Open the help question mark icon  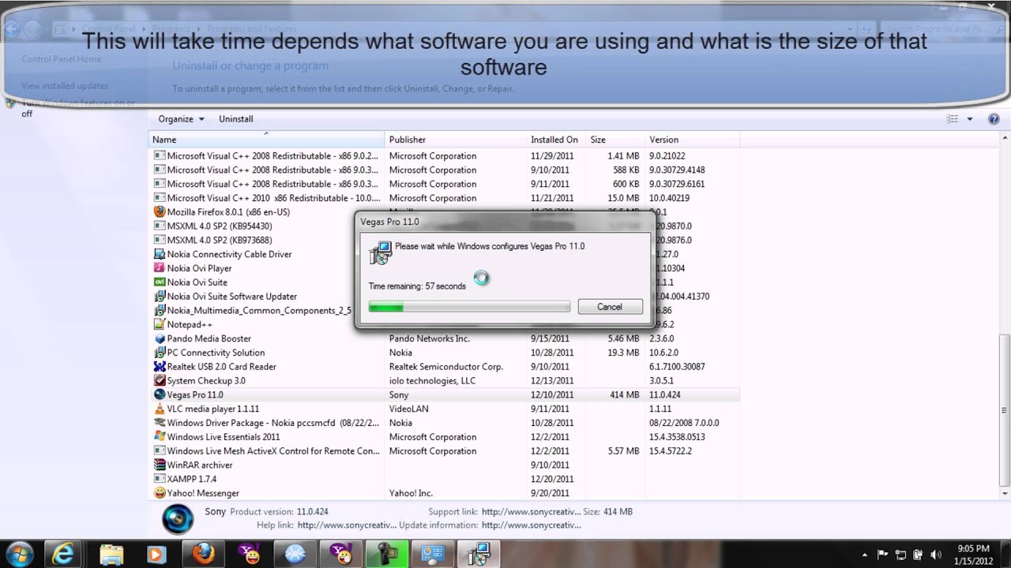[x=994, y=119]
